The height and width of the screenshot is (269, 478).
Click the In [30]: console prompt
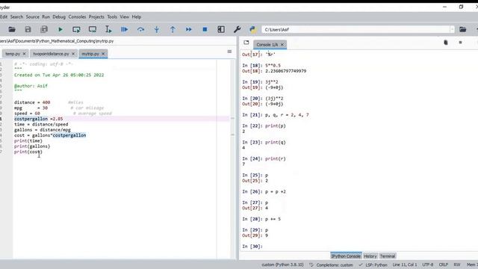252,247
